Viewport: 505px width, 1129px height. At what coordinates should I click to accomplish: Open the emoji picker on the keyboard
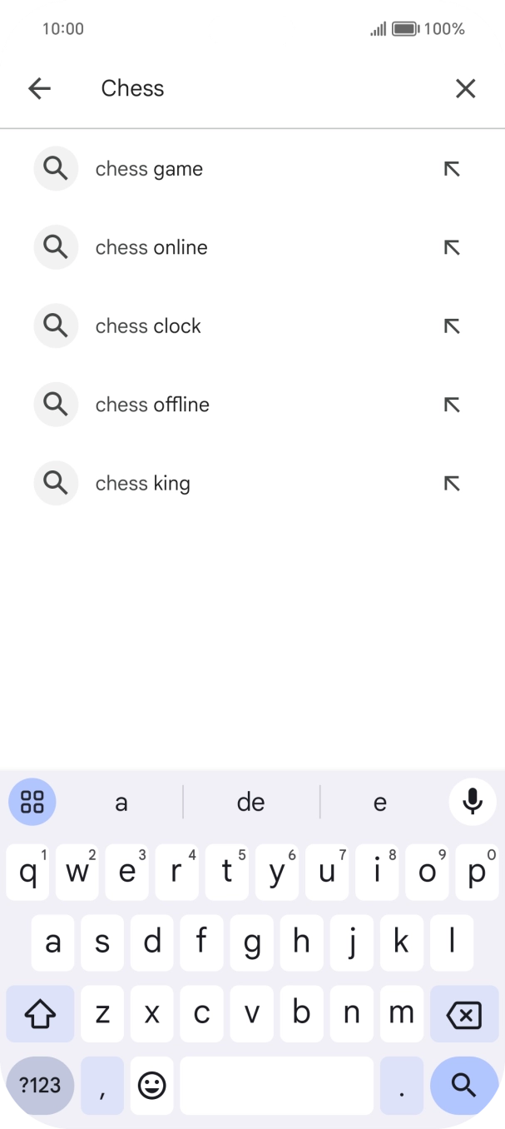click(x=151, y=1086)
